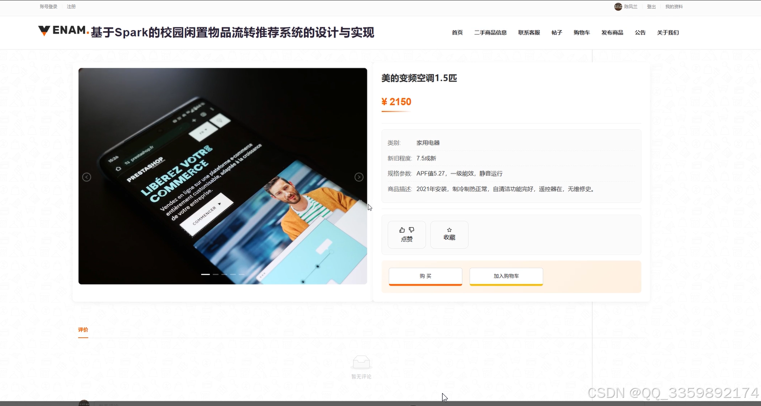Viewport: 761px width, 406px height.
Task: Click the product title 美的变频空调1.5匹
Action: [x=419, y=78]
